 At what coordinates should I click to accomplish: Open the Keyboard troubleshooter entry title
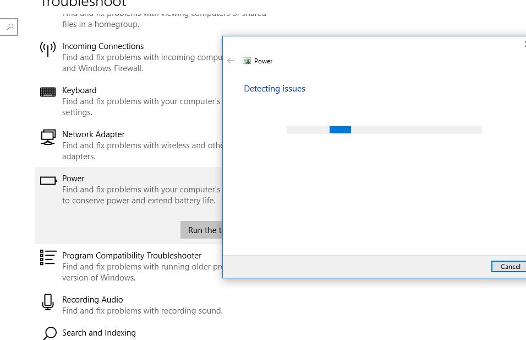[x=79, y=90]
